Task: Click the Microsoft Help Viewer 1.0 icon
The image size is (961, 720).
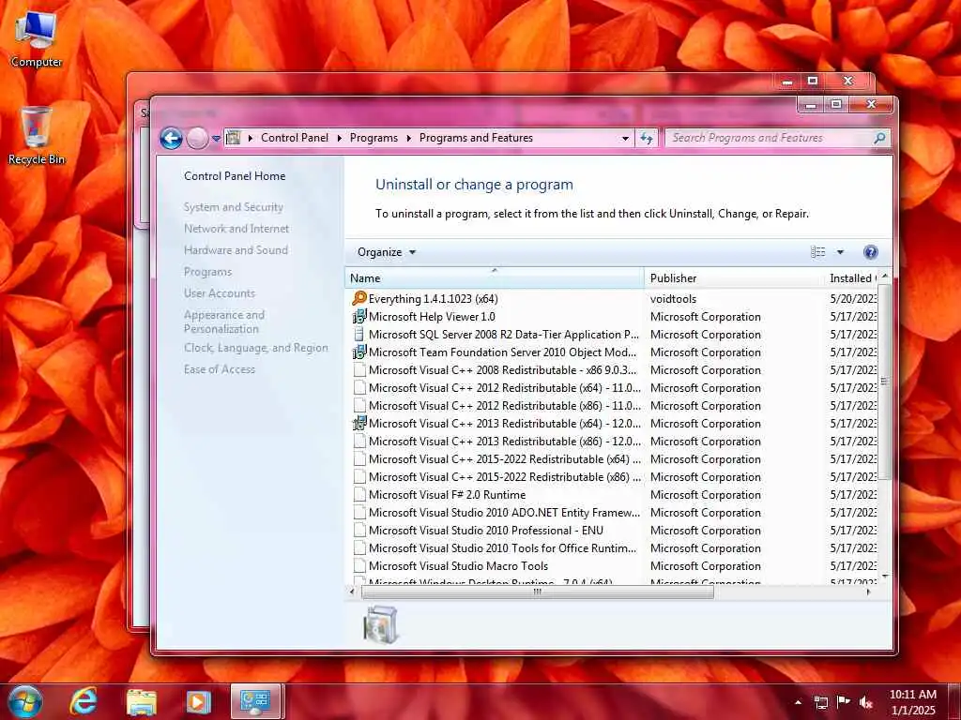Action: (359, 317)
